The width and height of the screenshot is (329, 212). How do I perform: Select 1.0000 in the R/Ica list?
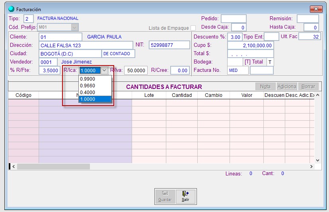95,99
